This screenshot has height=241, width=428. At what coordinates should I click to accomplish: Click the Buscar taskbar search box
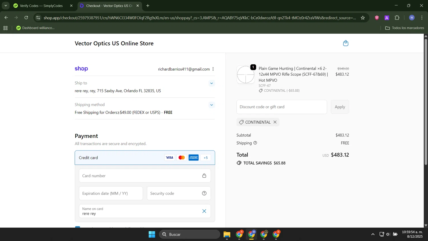[189, 234]
